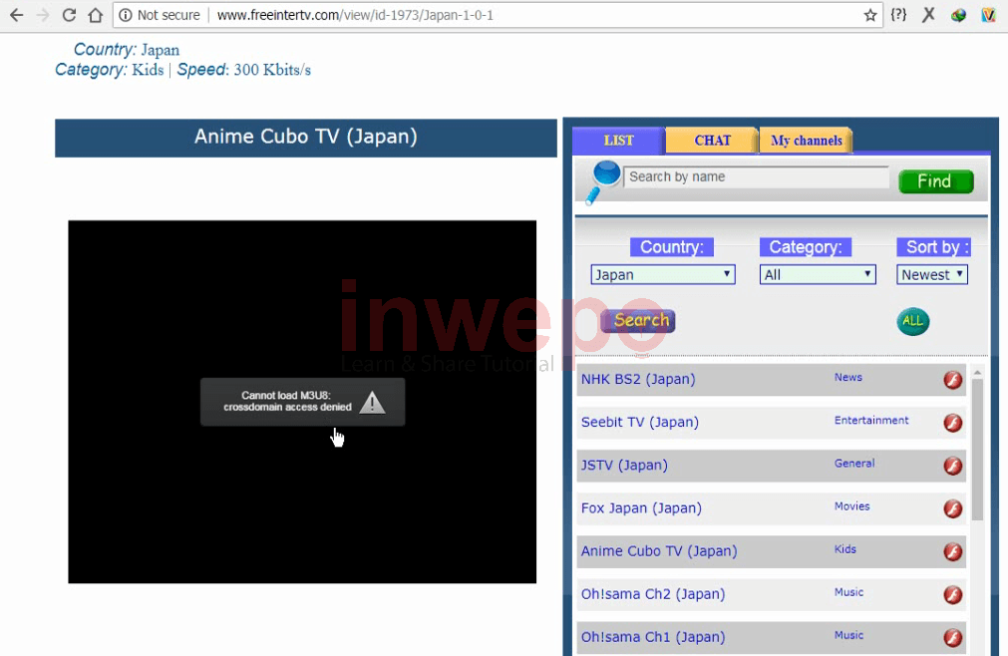The width and height of the screenshot is (1008, 656).
Task: Switch to the LIST tab
Action: point(618,141)
